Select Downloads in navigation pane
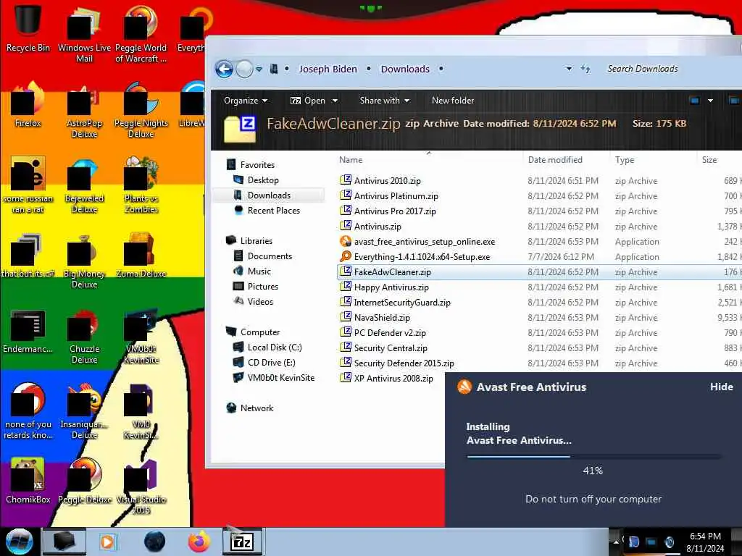The height and width of the screenshot is (556, 742). pos(269,195)
